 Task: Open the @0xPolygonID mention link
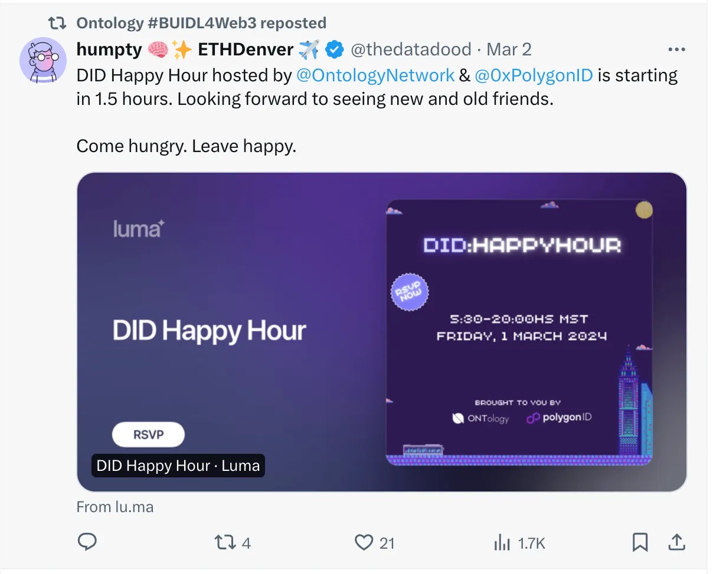pyautogui.click(x=534, y=75)
